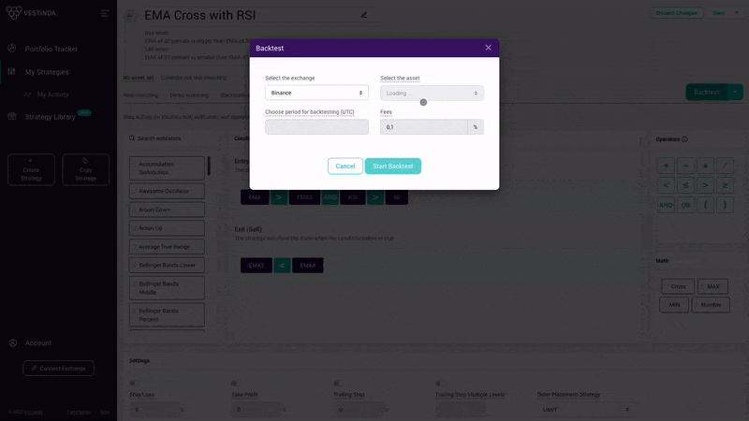Click the 50 value block in entry condition
The image size is (749, 421).
(x=396, y=197)
